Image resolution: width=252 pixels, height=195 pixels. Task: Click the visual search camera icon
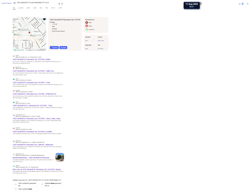[62, 4]
